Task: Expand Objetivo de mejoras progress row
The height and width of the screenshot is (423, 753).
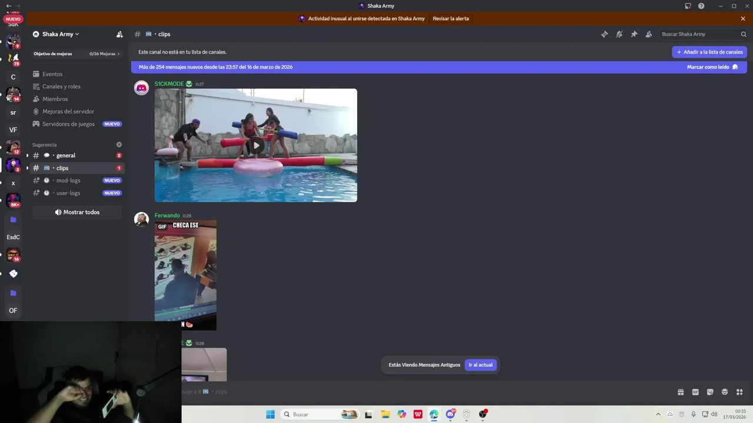Action: tap(76, 53)
